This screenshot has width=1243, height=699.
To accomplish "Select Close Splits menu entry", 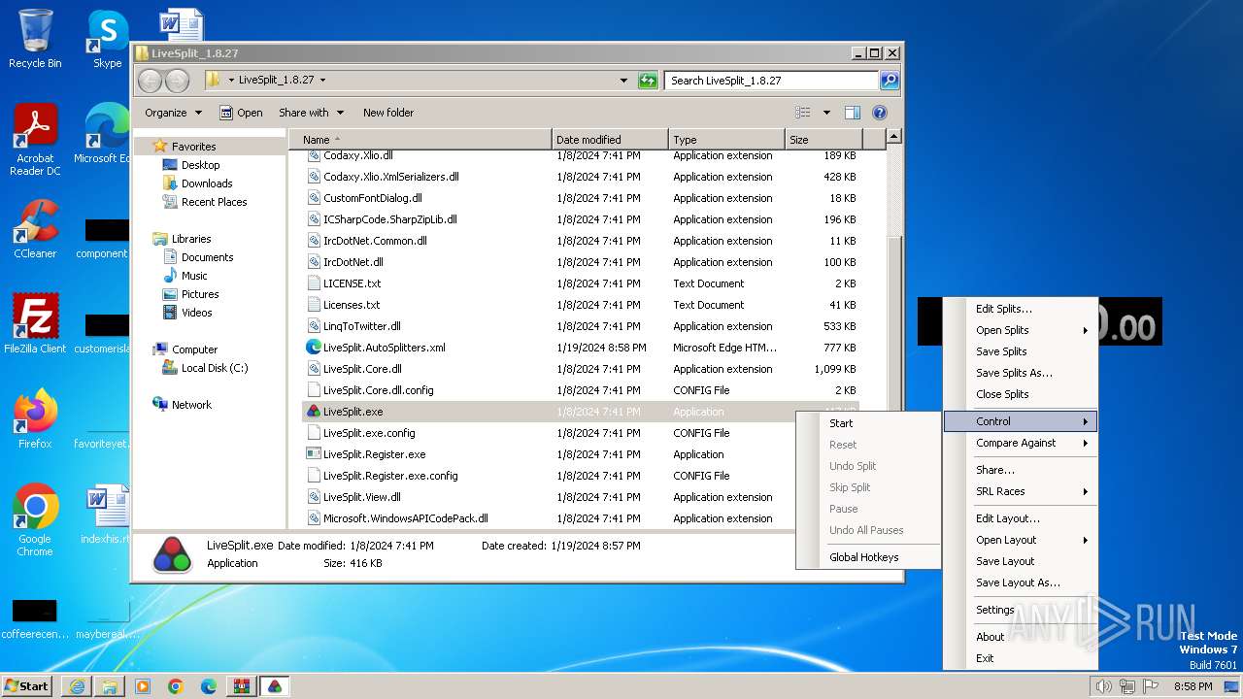I will (x=1020, y=394).
